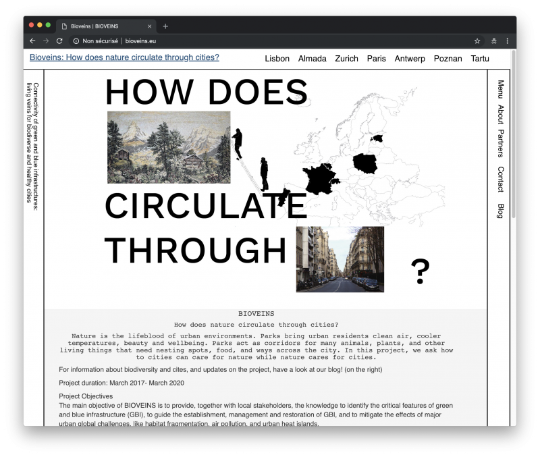The image size is (540, 457).
Task: Open the Chrome three-dot menu
Action: tap(507, 41)
